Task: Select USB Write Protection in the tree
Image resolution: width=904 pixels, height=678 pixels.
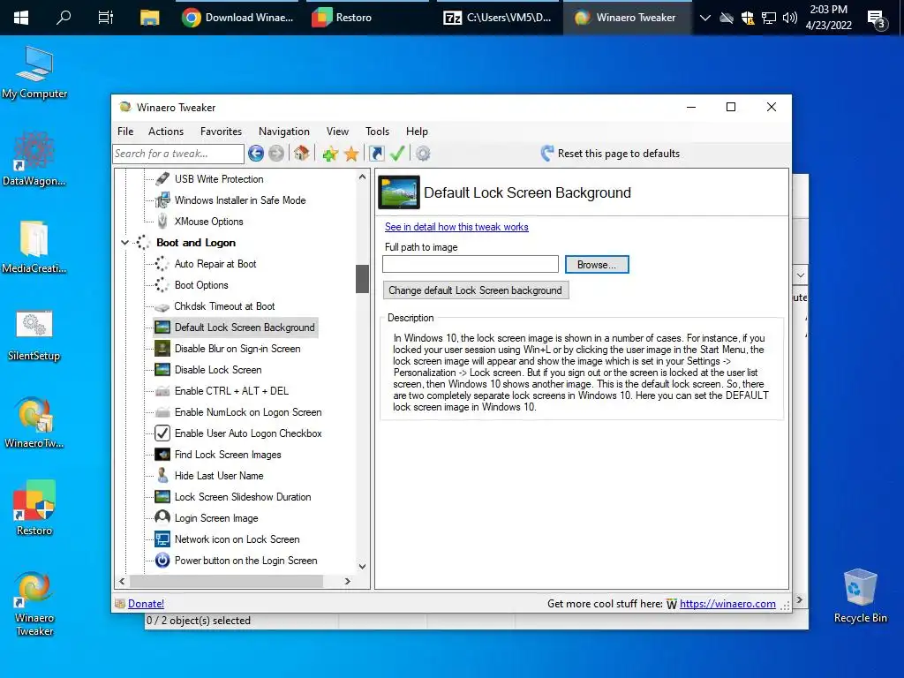Action: [219, 179]
